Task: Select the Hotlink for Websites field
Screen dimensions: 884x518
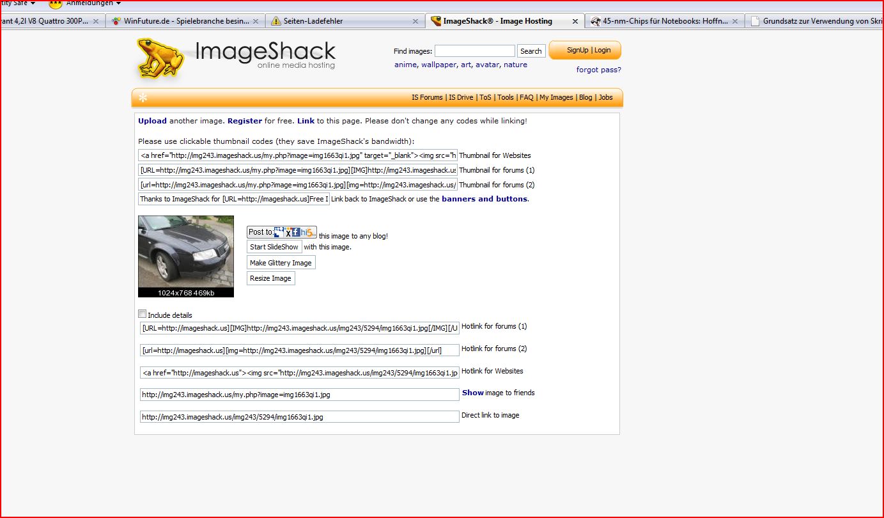Action: (300, 373)
